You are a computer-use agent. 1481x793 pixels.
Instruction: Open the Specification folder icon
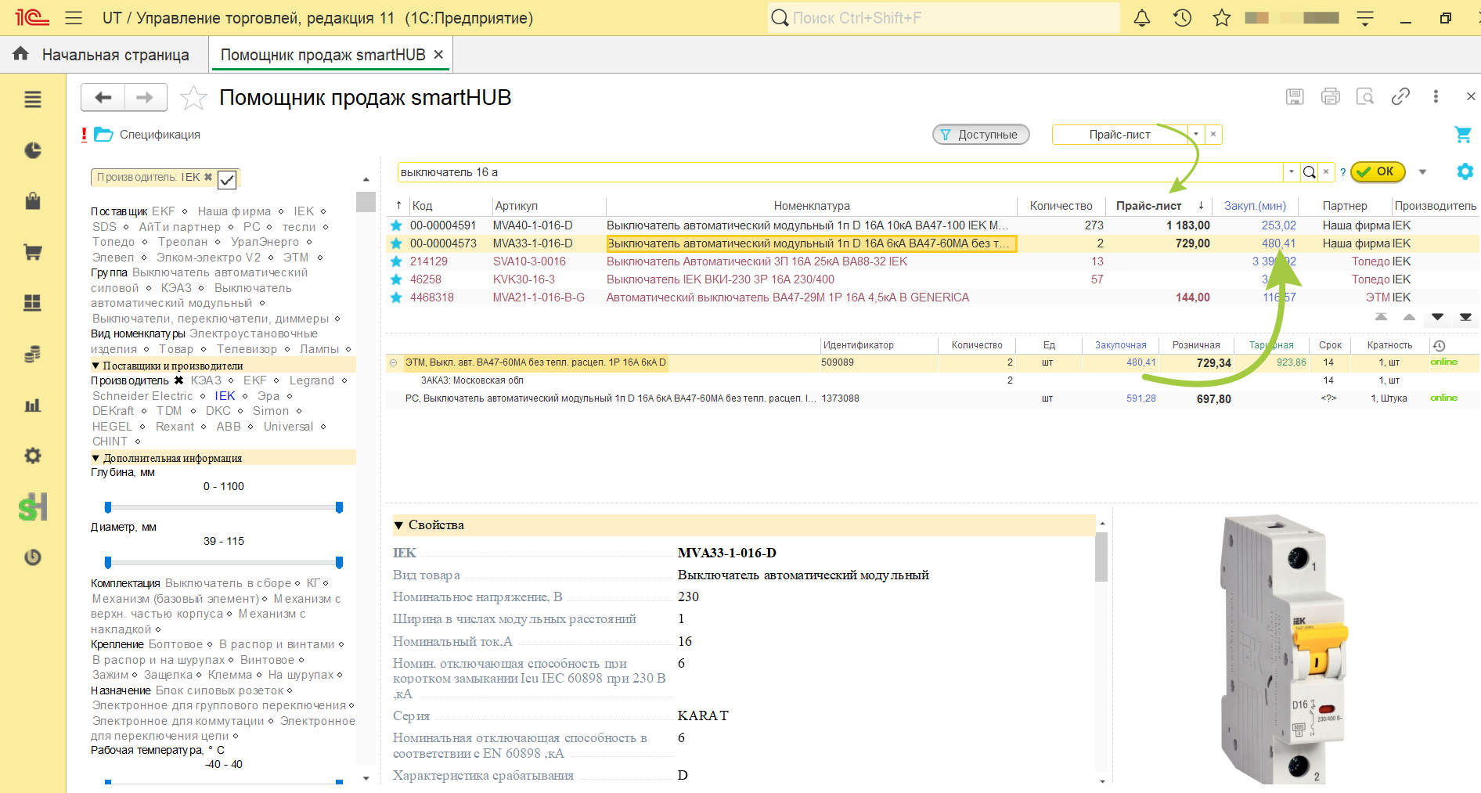coord(103,135)
